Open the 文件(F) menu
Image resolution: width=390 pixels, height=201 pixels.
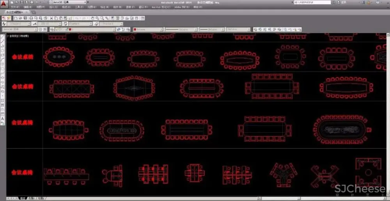click(15, 7)
